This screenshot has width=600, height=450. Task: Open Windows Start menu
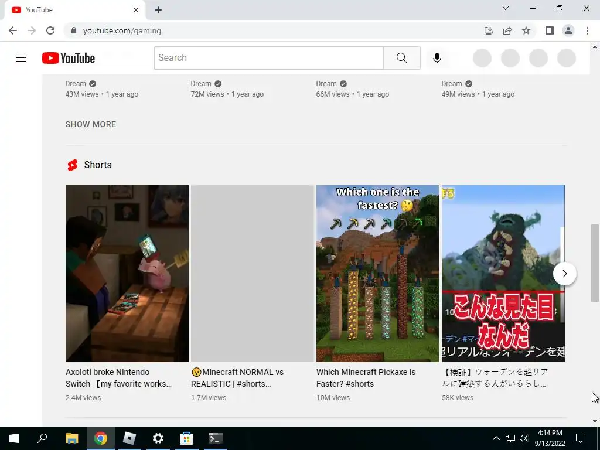[14, 438]
